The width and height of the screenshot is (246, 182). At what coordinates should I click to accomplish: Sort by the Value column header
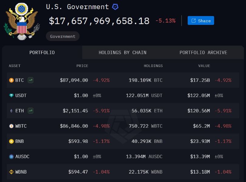point(204,66)
